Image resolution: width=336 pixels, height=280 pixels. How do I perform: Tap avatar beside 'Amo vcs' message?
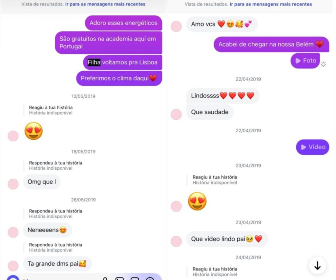pyautogui.click(x=176, y=27)
